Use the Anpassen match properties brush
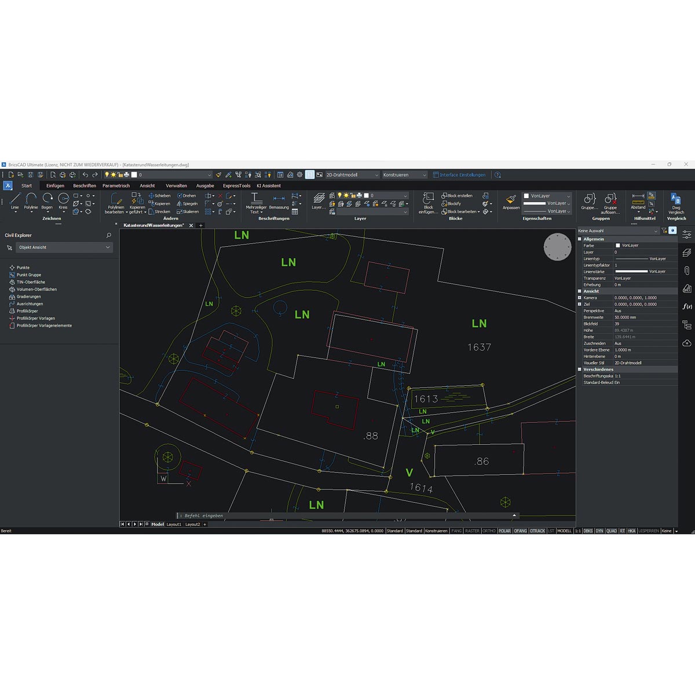This screenshot has width=695, height=695. [511, 201]
